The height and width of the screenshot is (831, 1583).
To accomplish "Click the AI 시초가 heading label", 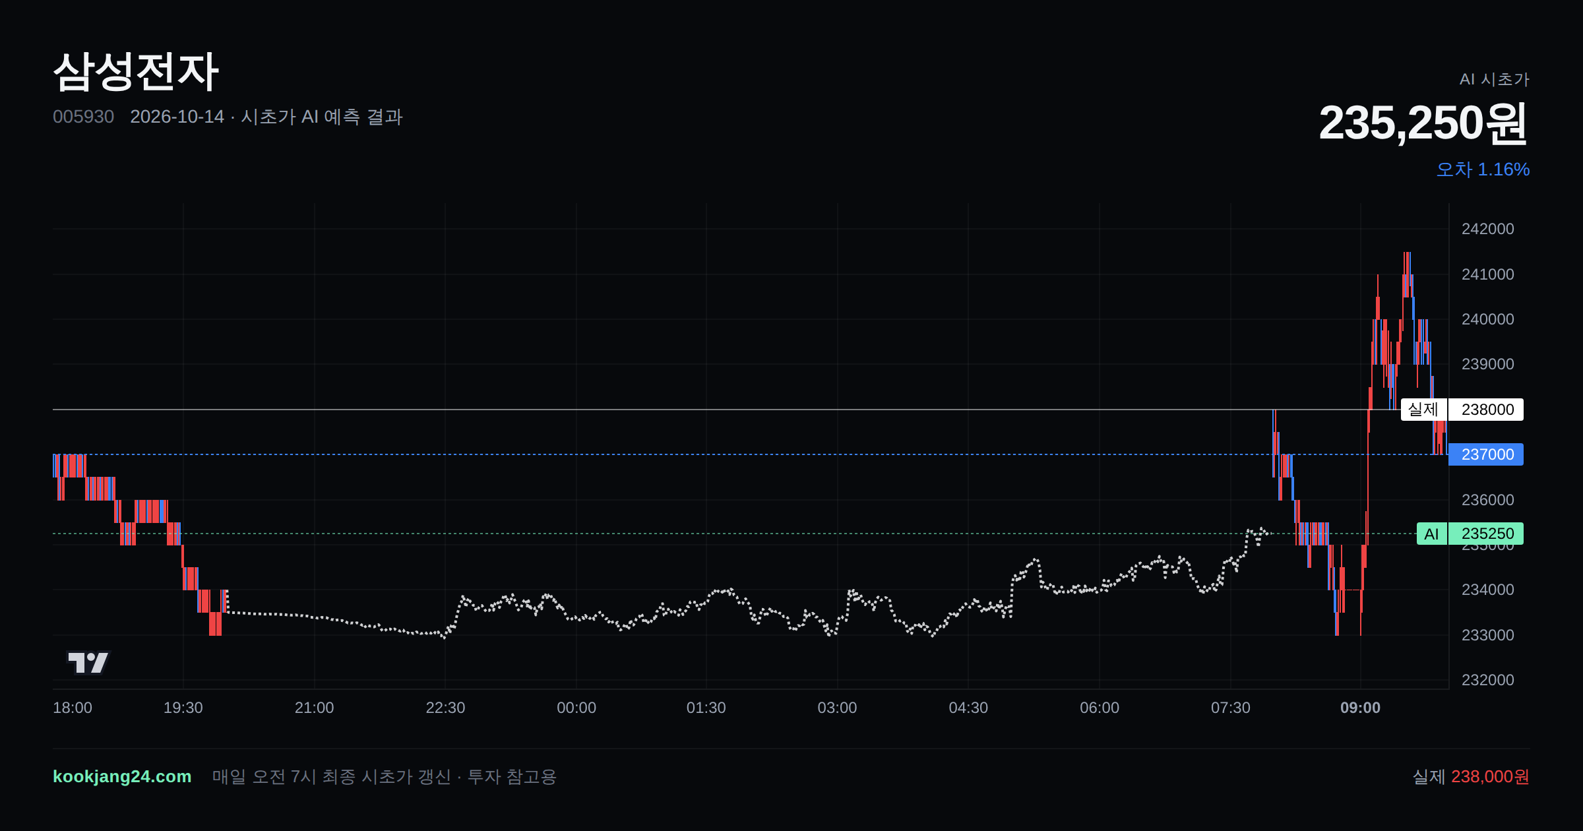I will 1494,79.
